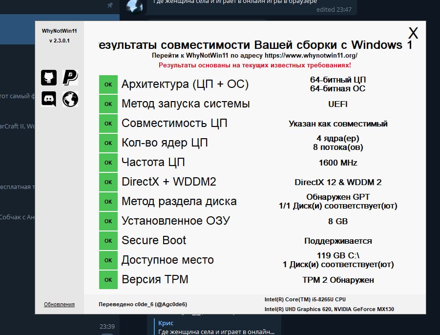
Task: Click OK indicator for Установленное ОЗУ
Action: [108, 221]
